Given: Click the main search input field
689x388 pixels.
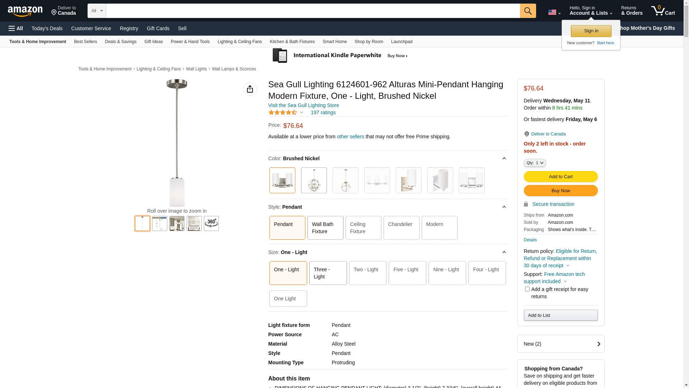Looking at the screenshot, I should click(x=312, y=11).
